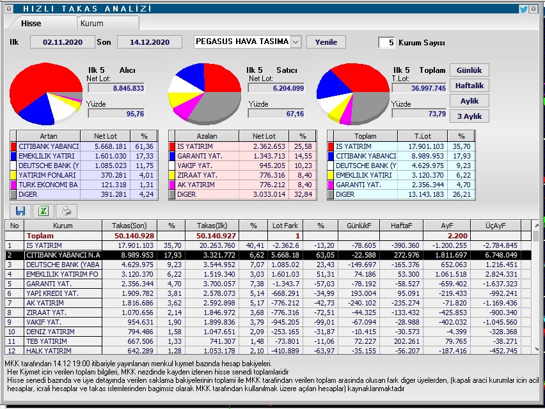
Task: Click the T.Lot column header
Action: pos(422,136)
